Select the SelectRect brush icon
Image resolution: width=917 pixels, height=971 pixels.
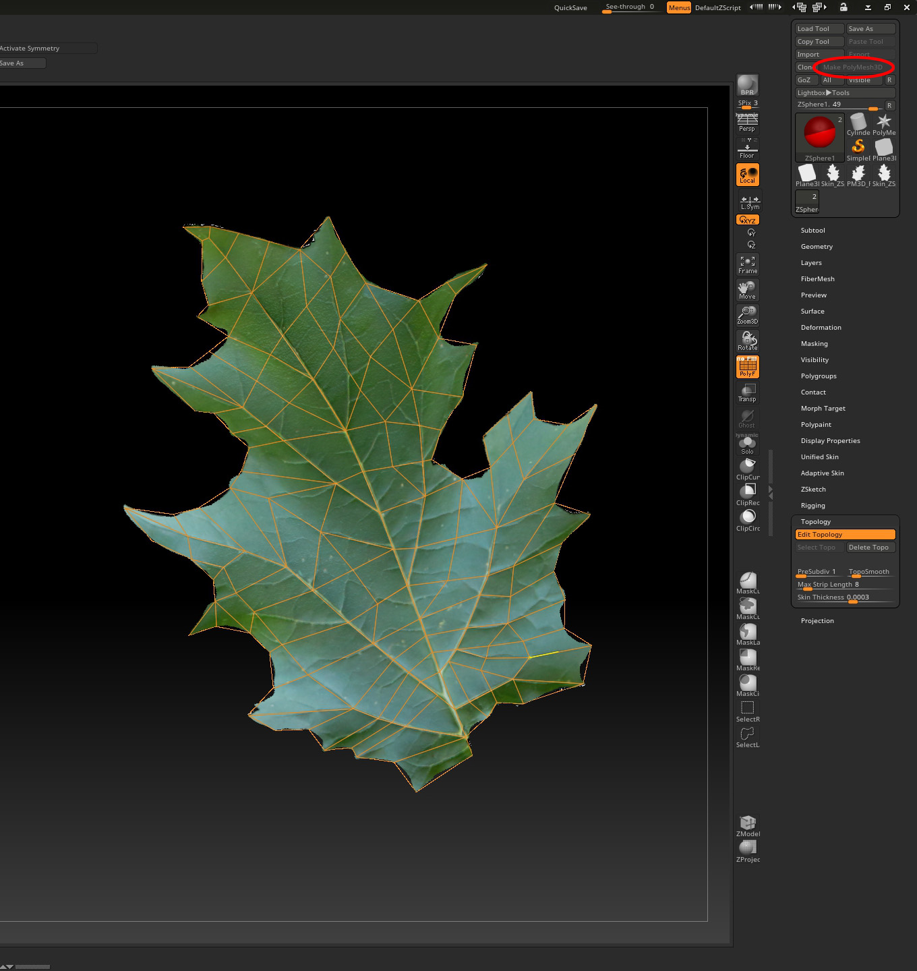(x=748, y=711)
